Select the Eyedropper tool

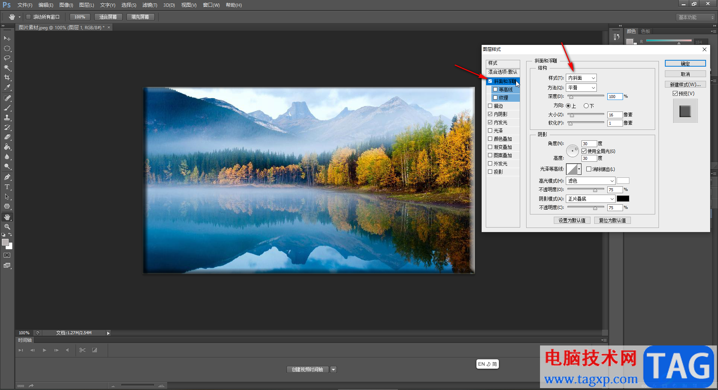pos(7,87)
